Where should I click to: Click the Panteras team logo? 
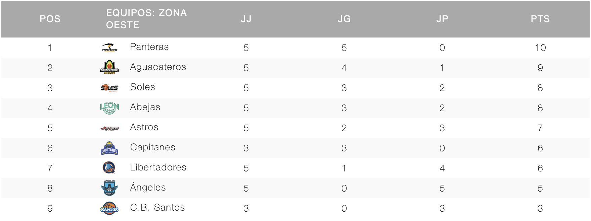[110, 48]
